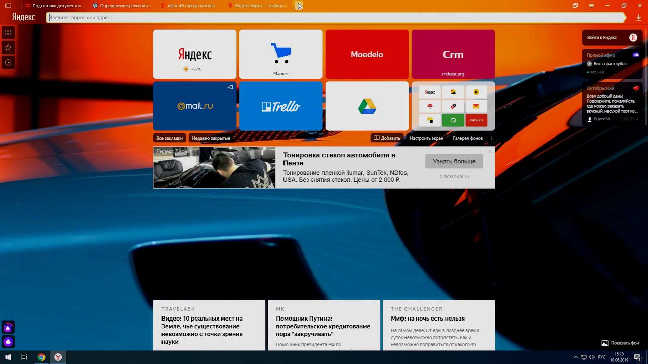
Task: Open Windows Start menu
Action: click(x=8, y=357)
